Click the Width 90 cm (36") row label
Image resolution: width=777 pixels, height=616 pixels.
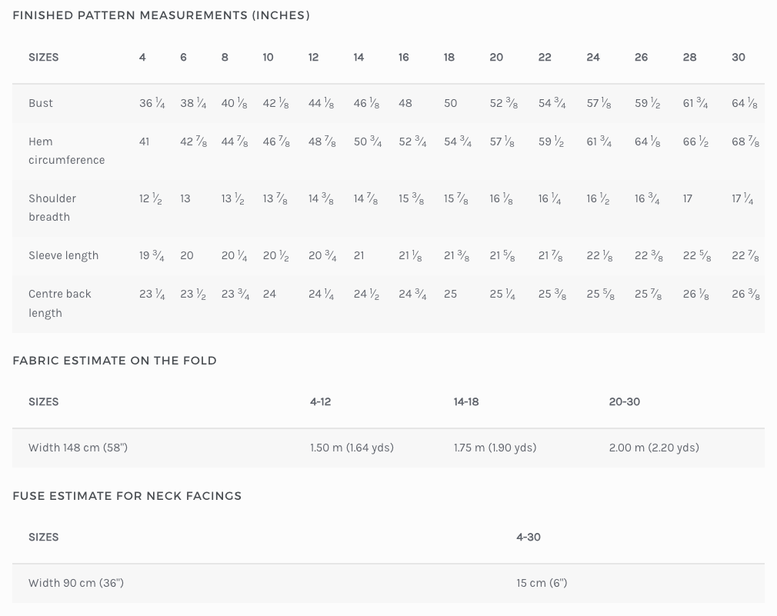coord(76,583)
